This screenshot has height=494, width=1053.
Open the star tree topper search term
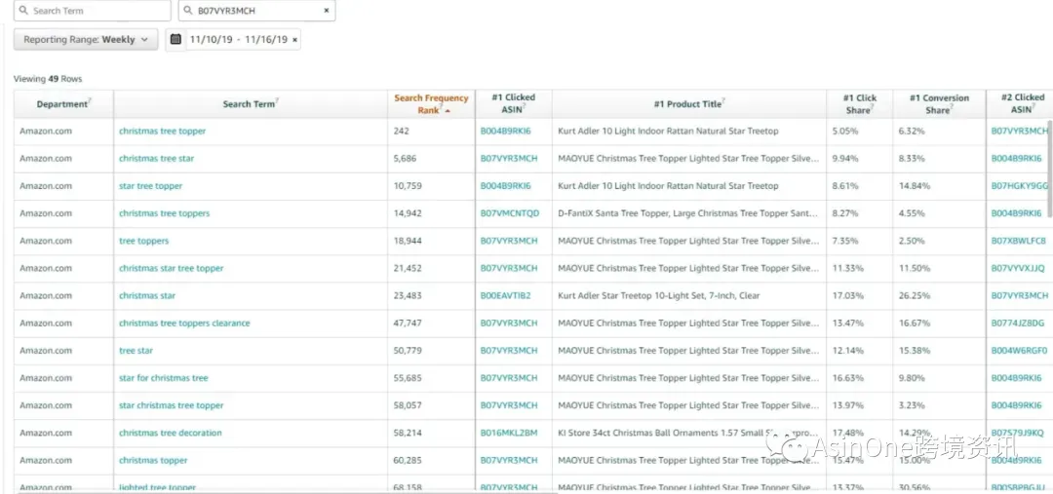tap(150, 186)
